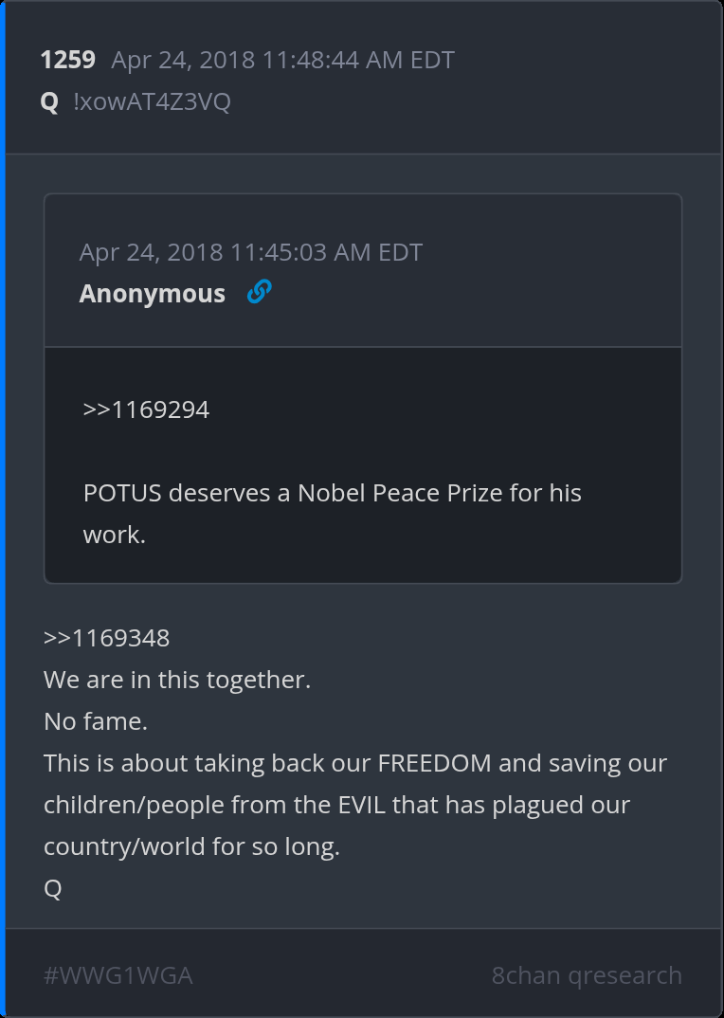The width and height of the screenshot is (724, 1018).
Task: Click the quoted 11:45:03 AM timestamp
Action: [x=251, y=252]
